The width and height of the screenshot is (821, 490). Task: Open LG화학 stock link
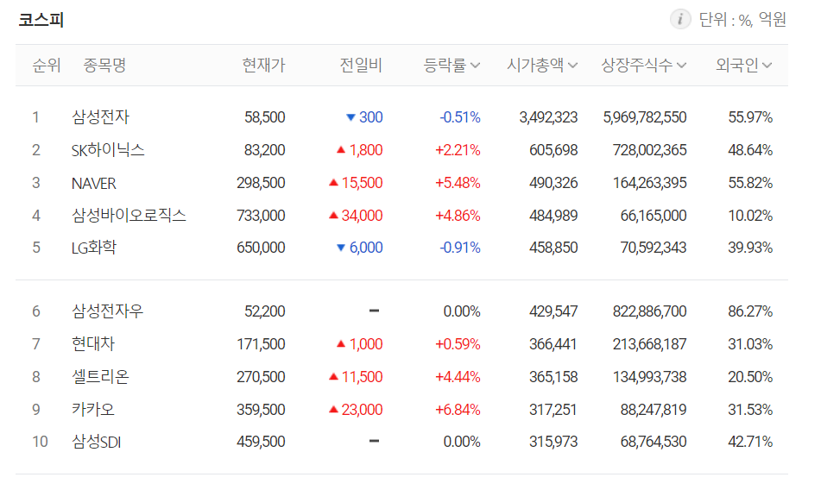[94, 248]
